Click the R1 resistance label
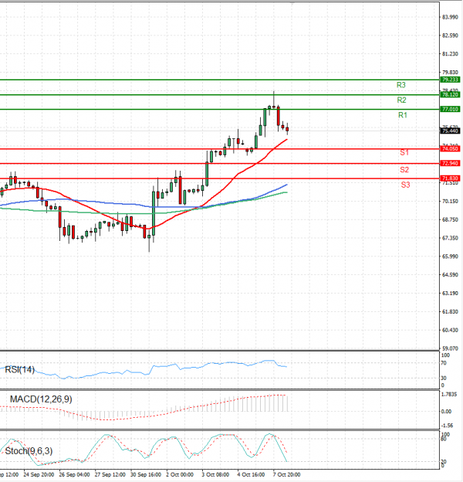 pos(403,115)
